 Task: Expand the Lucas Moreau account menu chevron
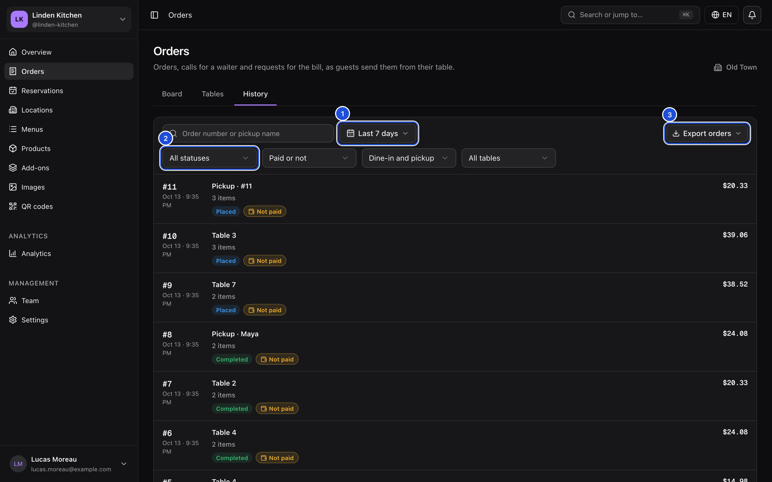click(124, 464)
